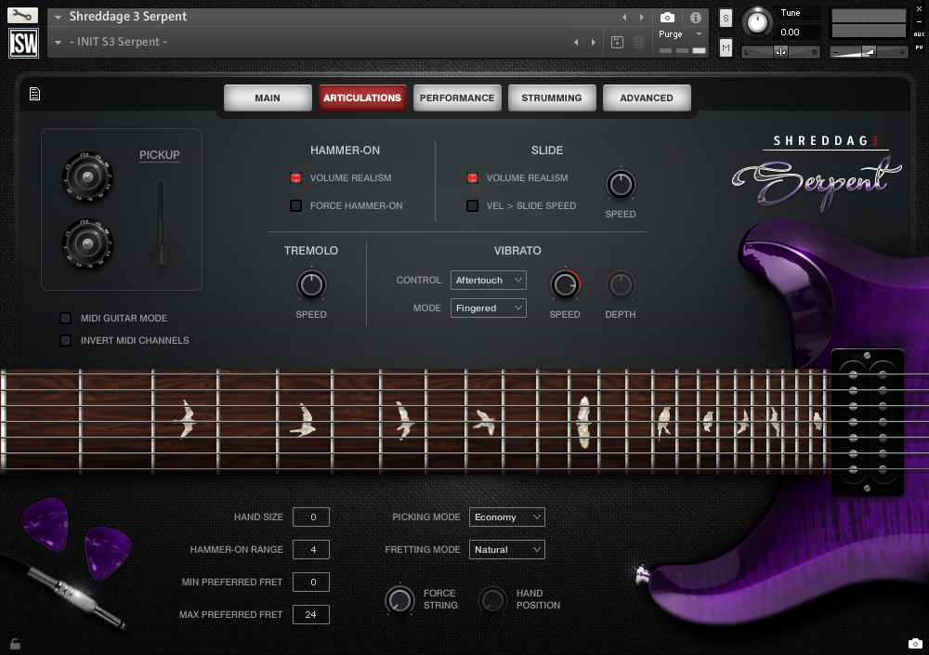Turn the Slide Speed knob
The image size is (929, 655).
coord(621,183)
